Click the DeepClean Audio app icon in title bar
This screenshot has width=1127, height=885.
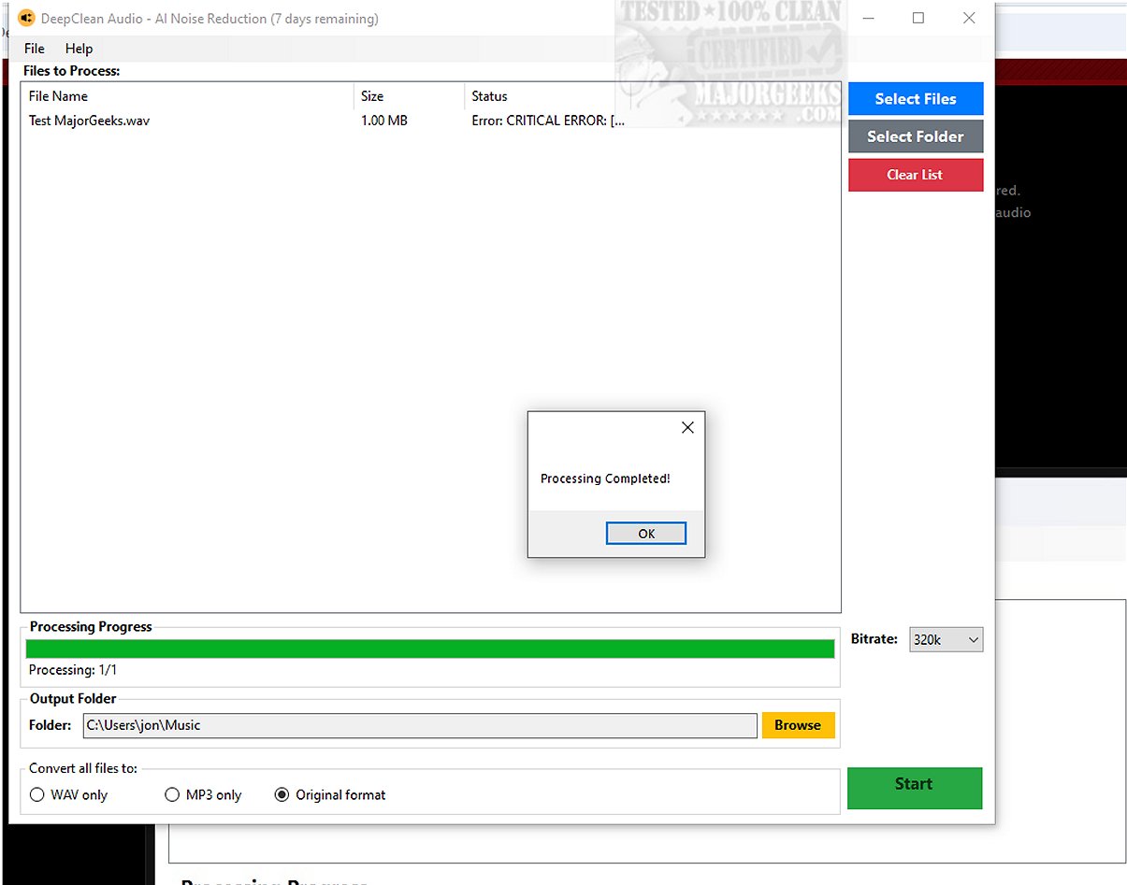[x=26, y=18]
